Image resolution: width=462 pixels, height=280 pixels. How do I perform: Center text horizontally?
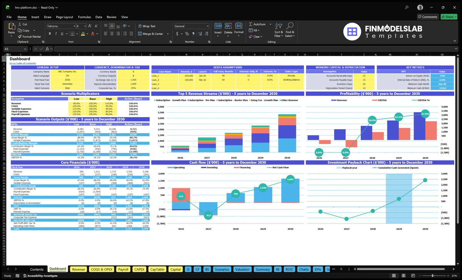tap(112, 34)
